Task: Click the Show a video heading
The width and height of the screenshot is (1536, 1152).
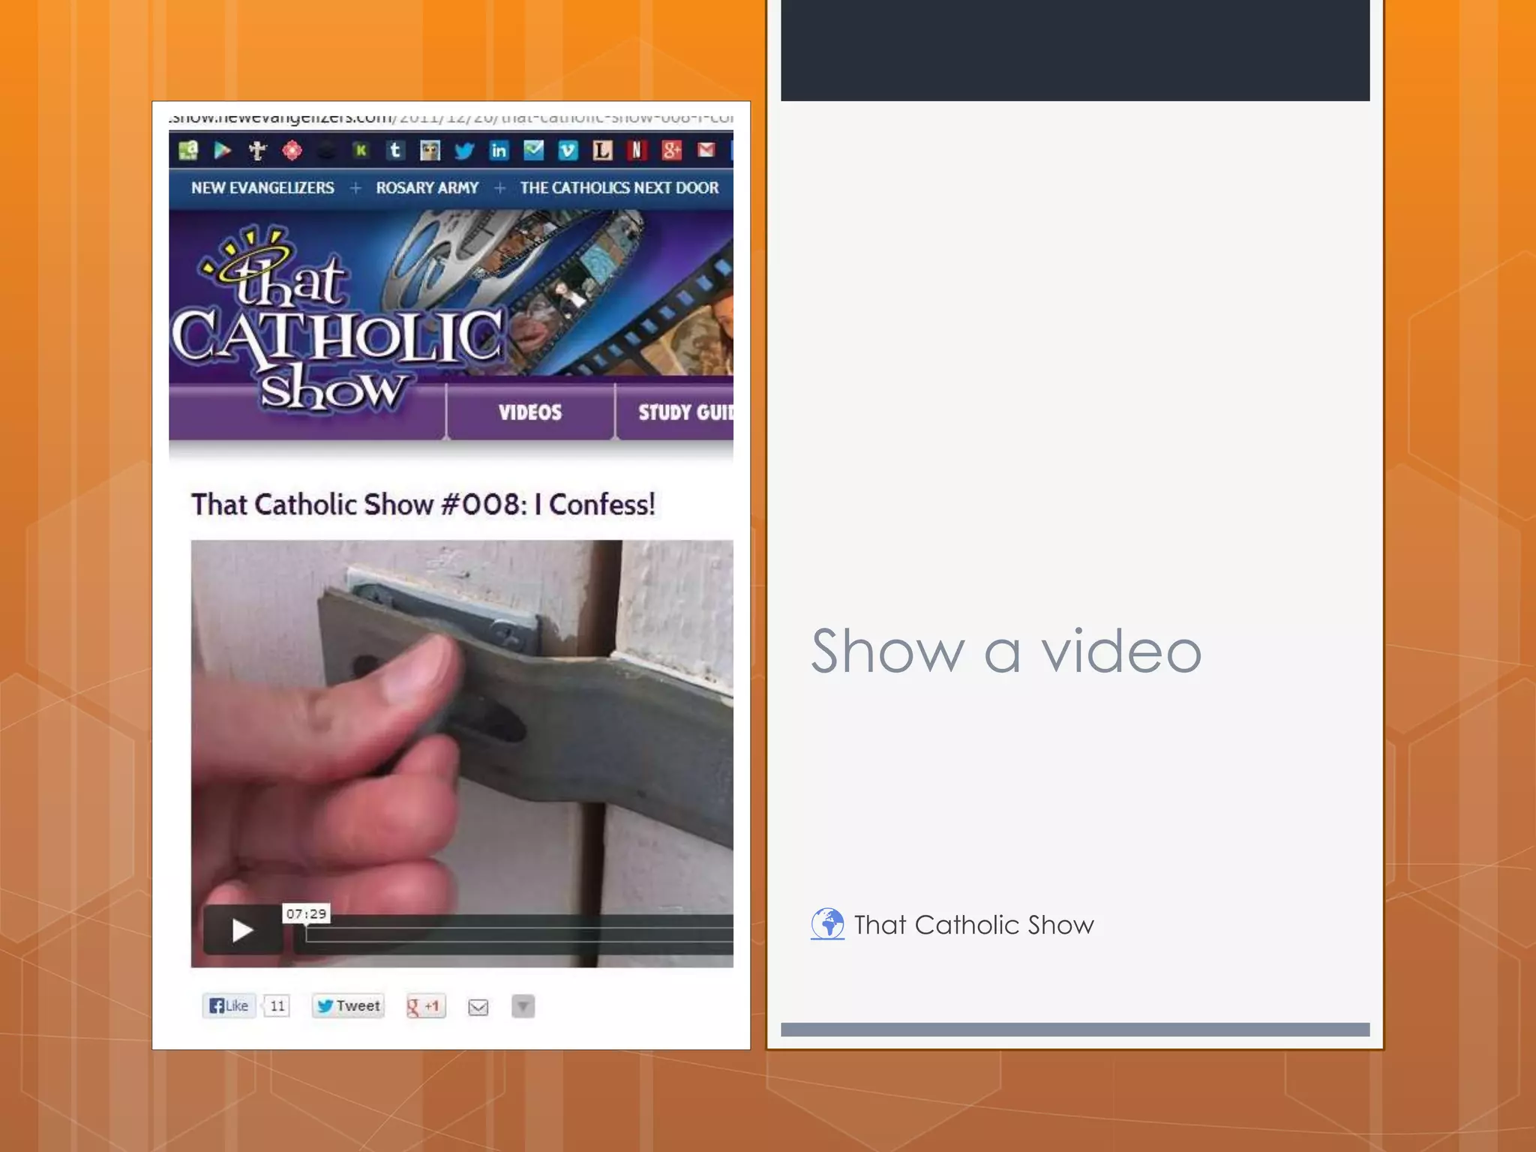Action: (1006, 651)
